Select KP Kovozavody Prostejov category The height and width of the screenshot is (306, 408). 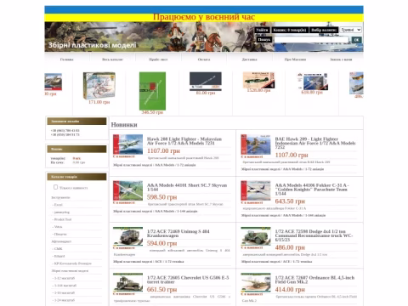[x=72, y=263]
